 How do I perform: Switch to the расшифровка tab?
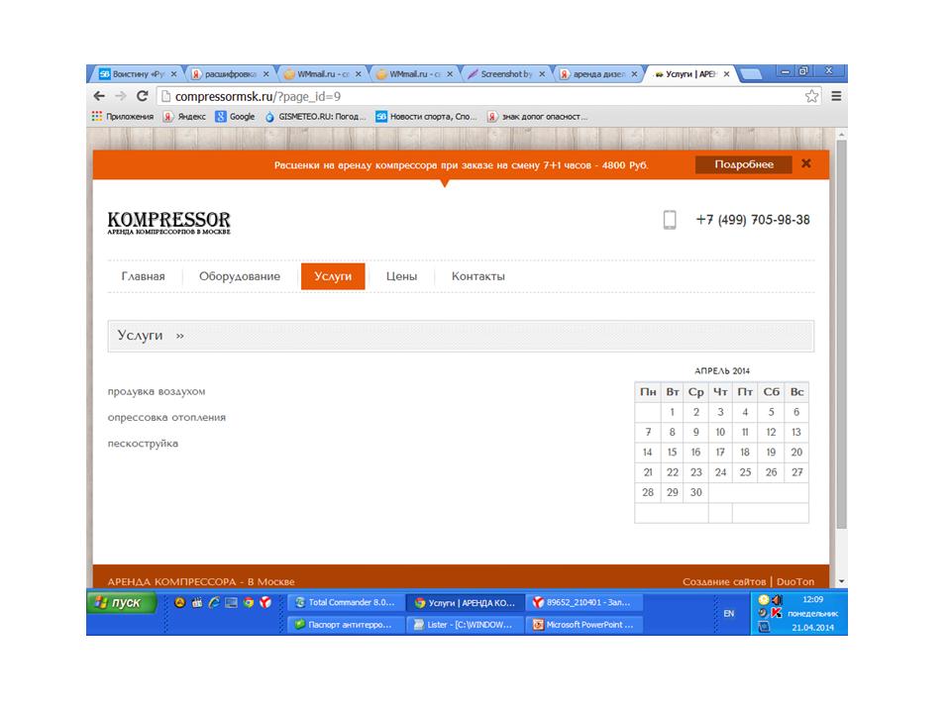231,74
